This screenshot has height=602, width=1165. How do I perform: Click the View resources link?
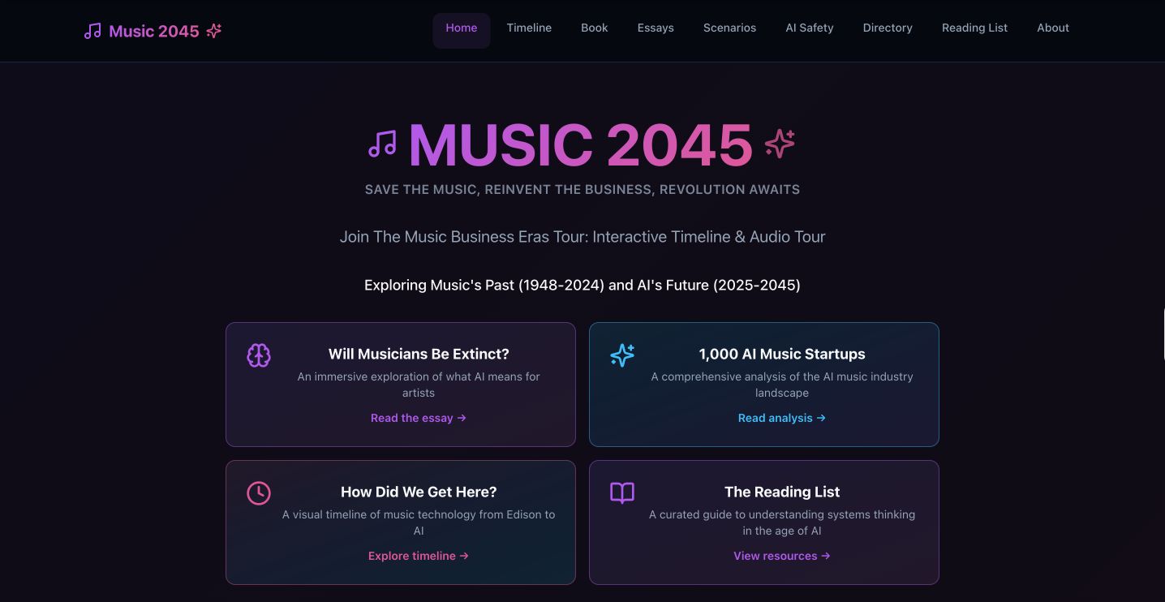pyautogui.click(x=782, y=556)
